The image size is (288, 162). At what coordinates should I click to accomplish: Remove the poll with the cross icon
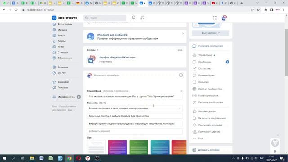pyautogui.click(x=181, y=91)
